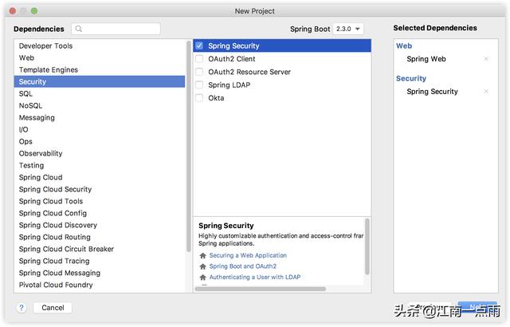Select Developer Tools category

coord(100,46)
